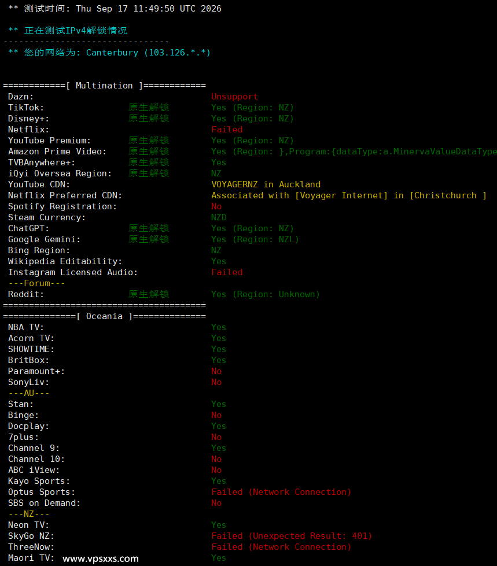Click the "No" result for Binge
The height and width of the screenshot is (566, 497).
(216, 416)
